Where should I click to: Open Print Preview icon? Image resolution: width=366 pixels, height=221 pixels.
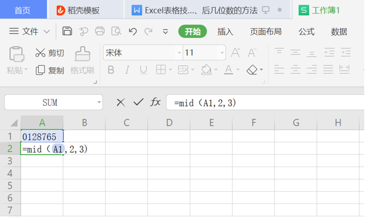[116, 31]
